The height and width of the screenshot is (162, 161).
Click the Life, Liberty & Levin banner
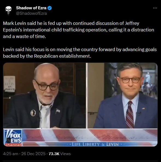point(95,144)
